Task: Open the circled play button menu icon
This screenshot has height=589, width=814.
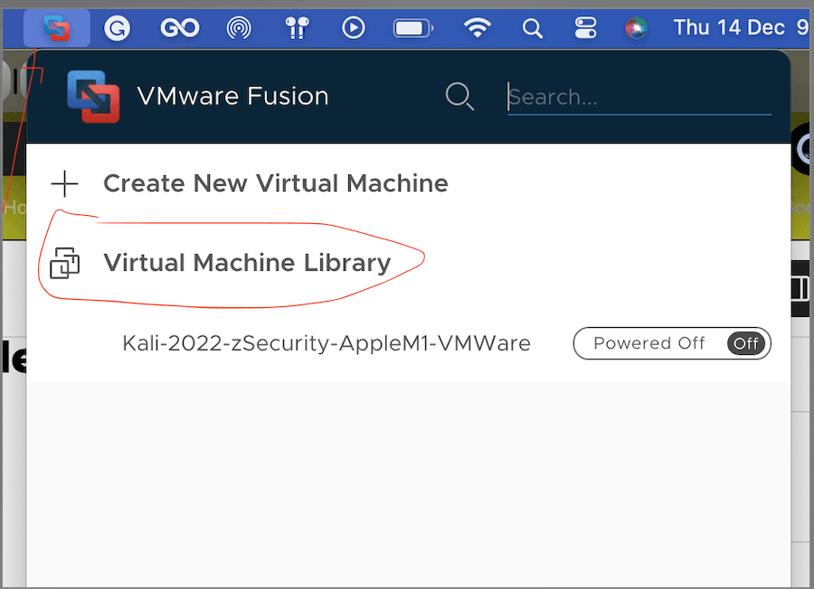Action: pyautogui.click(x=354, y=28)
